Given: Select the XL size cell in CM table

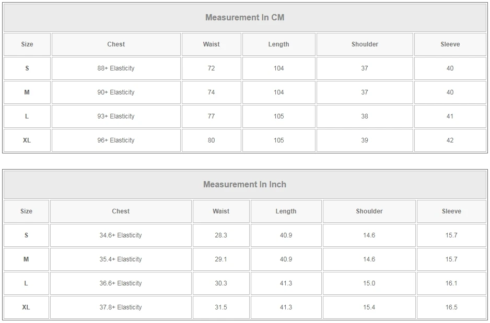Looking at the screenshot, I should (27, 140).
